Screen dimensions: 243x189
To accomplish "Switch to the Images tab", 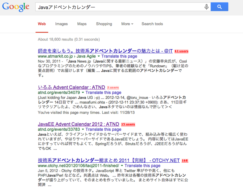I will click(61, 24).
